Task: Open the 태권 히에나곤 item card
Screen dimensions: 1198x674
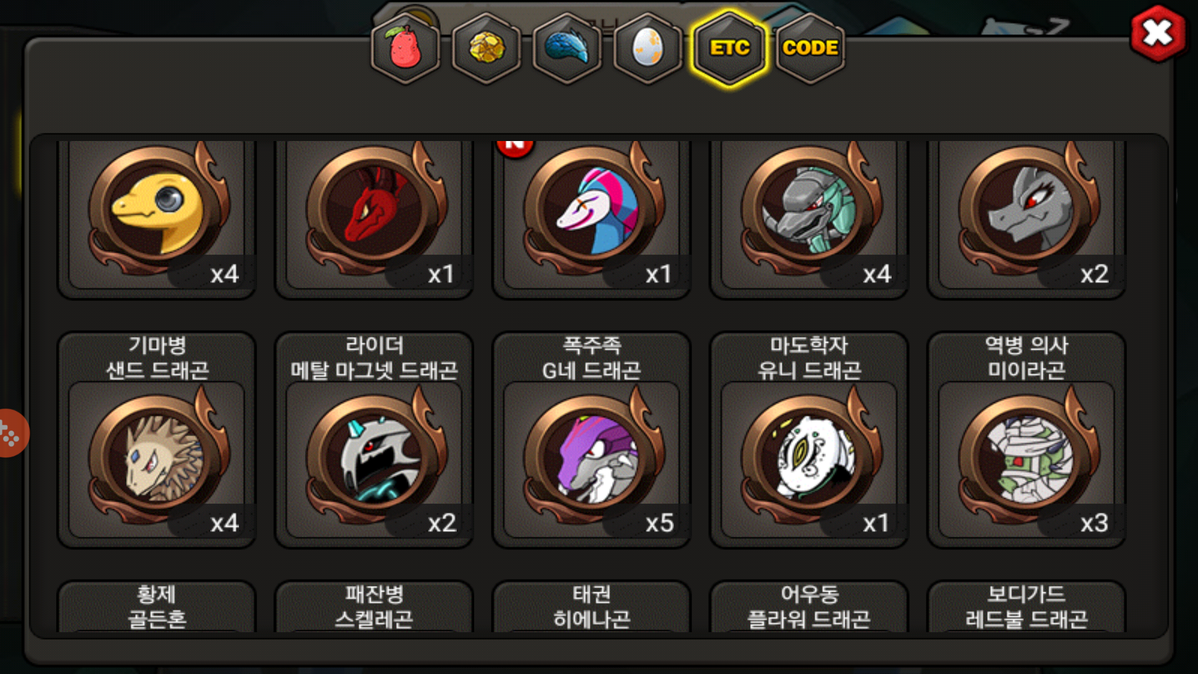Action: 592,607
